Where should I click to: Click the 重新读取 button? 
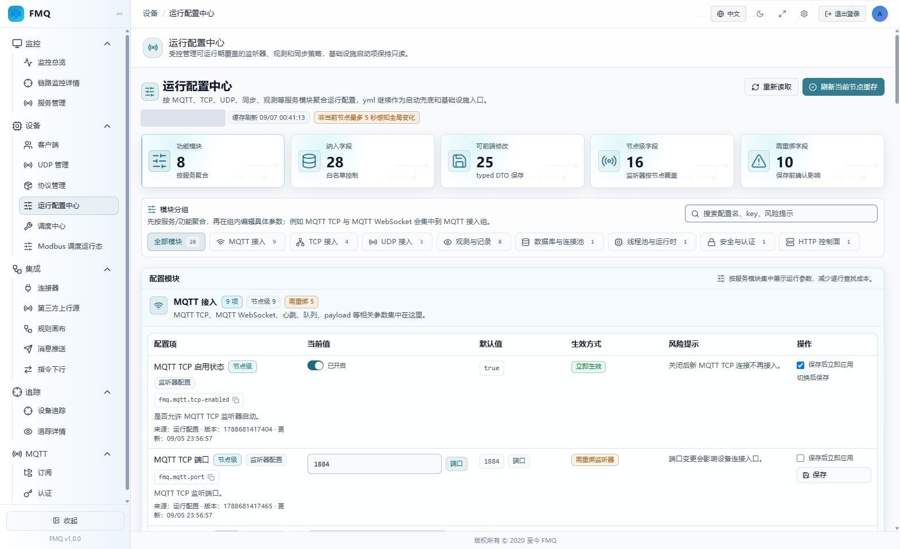coord(772,87)
